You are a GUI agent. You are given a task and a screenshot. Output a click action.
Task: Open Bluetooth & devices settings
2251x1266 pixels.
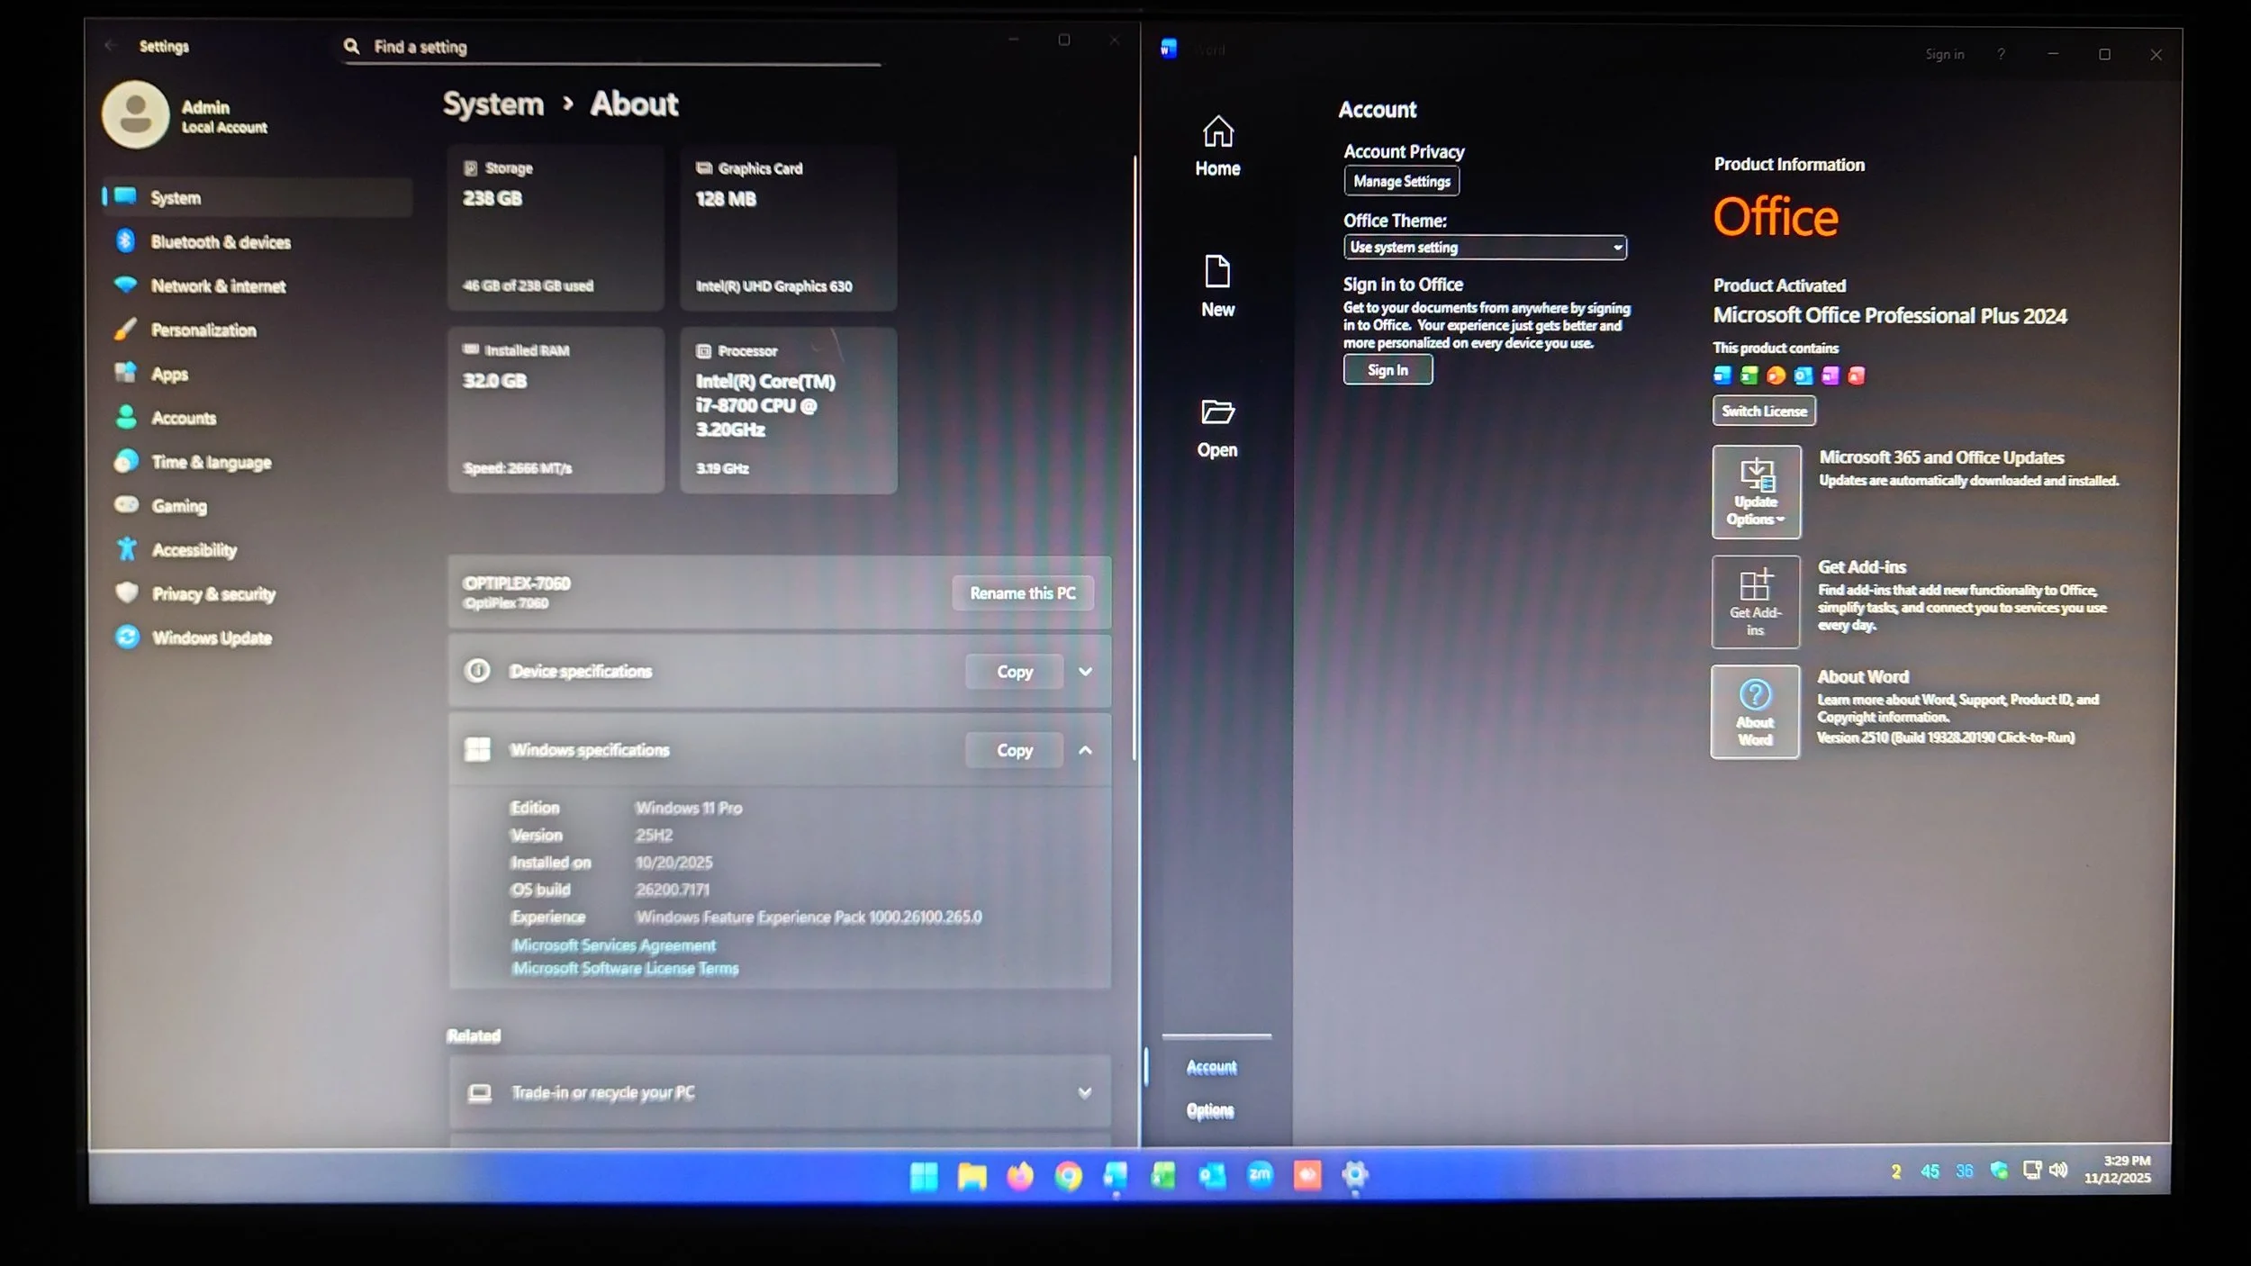[221, 241]
